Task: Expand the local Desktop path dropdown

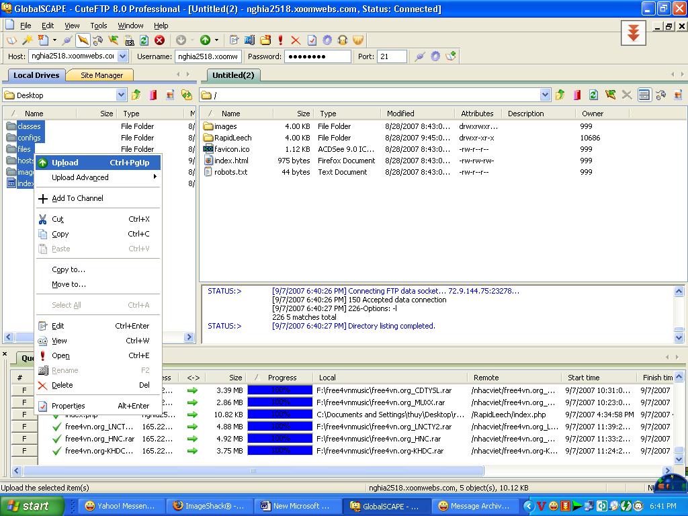Action: (122, 95)
